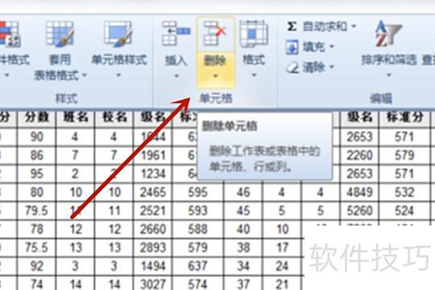The image size is (435, 290).
Task: Select the score cell 74
Action: [x=37, y=284]
